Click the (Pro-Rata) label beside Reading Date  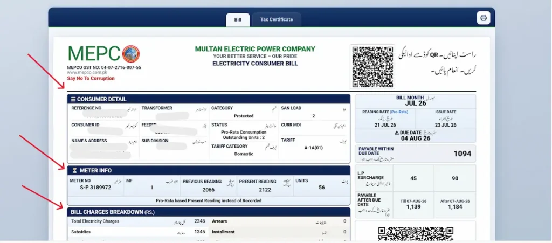point(398,112)
